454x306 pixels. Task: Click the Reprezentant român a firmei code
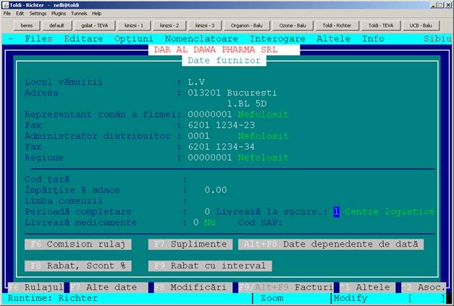pos(210,114)
